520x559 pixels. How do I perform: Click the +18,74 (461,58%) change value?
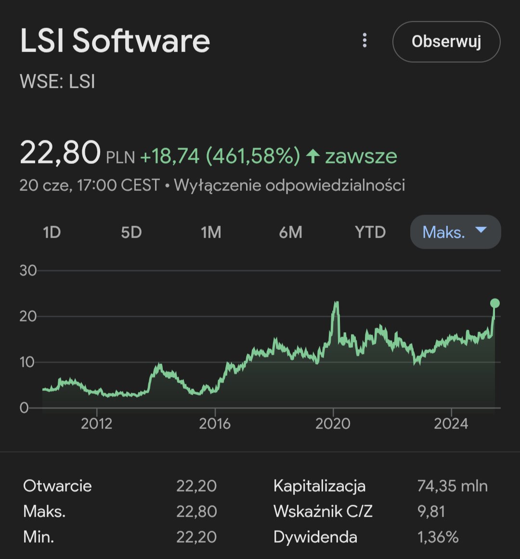coord(220,156)
